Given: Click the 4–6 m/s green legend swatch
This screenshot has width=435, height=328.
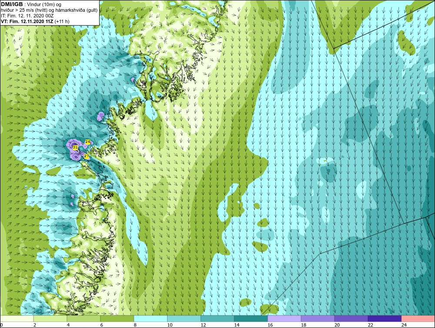Looking at the screenshot, I should click(x=84, y=318).
